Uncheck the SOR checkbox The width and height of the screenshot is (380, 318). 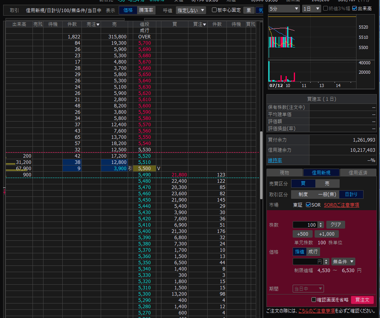(x=308, y=205)
